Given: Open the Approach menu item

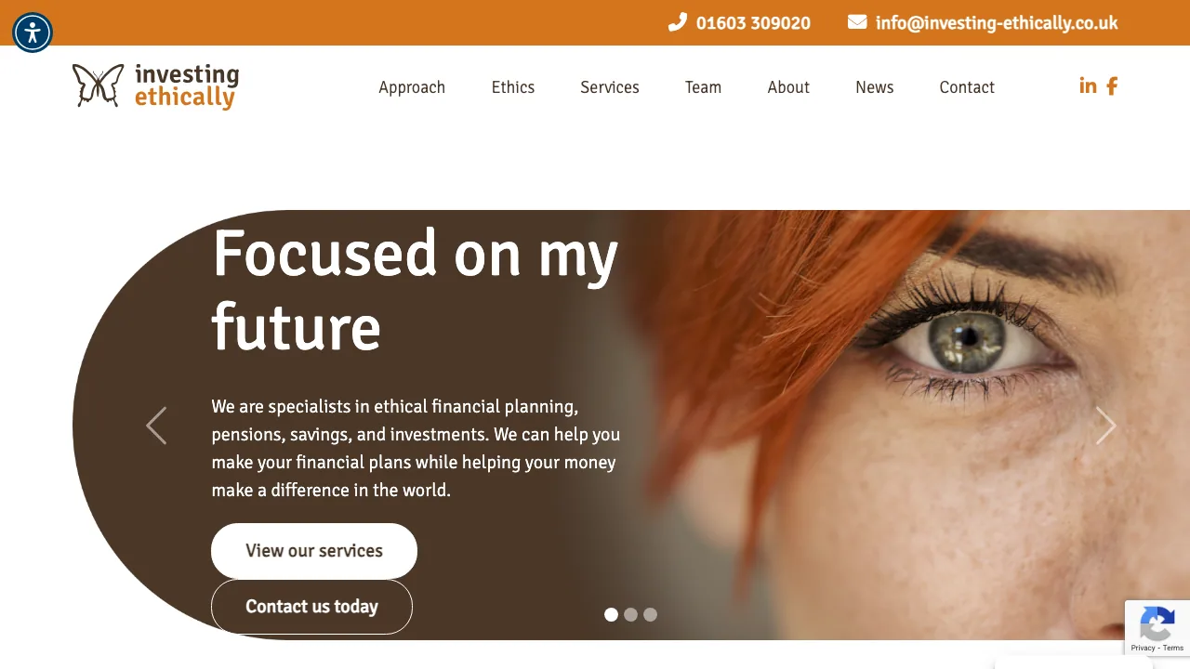Looking at the screenshot, I should pyautogui.click(x=412, y=87).
